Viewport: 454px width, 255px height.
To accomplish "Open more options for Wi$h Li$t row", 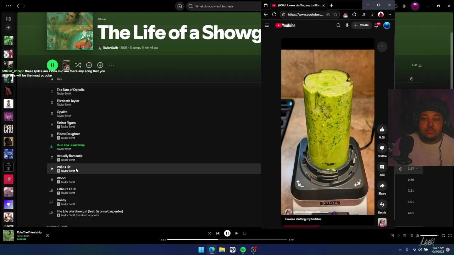I will (418, 169).
